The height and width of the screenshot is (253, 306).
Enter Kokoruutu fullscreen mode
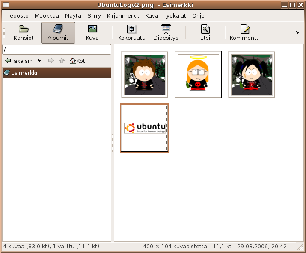(132, 32)
